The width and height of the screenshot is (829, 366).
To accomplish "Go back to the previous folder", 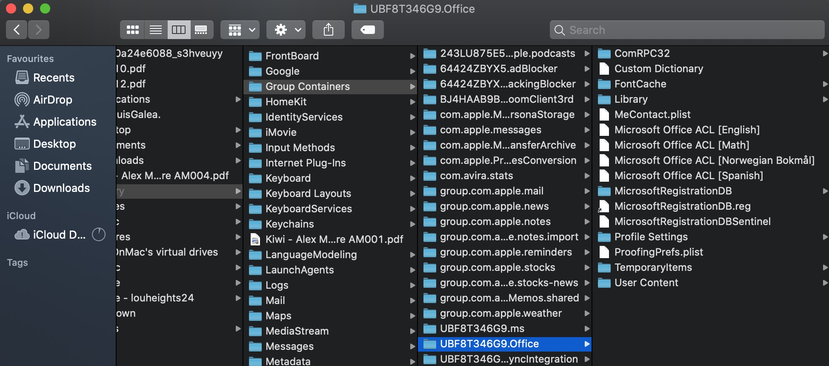I will (17, 30).
